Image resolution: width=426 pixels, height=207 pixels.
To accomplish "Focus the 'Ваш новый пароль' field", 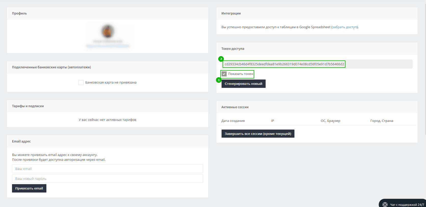I will (107, 179).
